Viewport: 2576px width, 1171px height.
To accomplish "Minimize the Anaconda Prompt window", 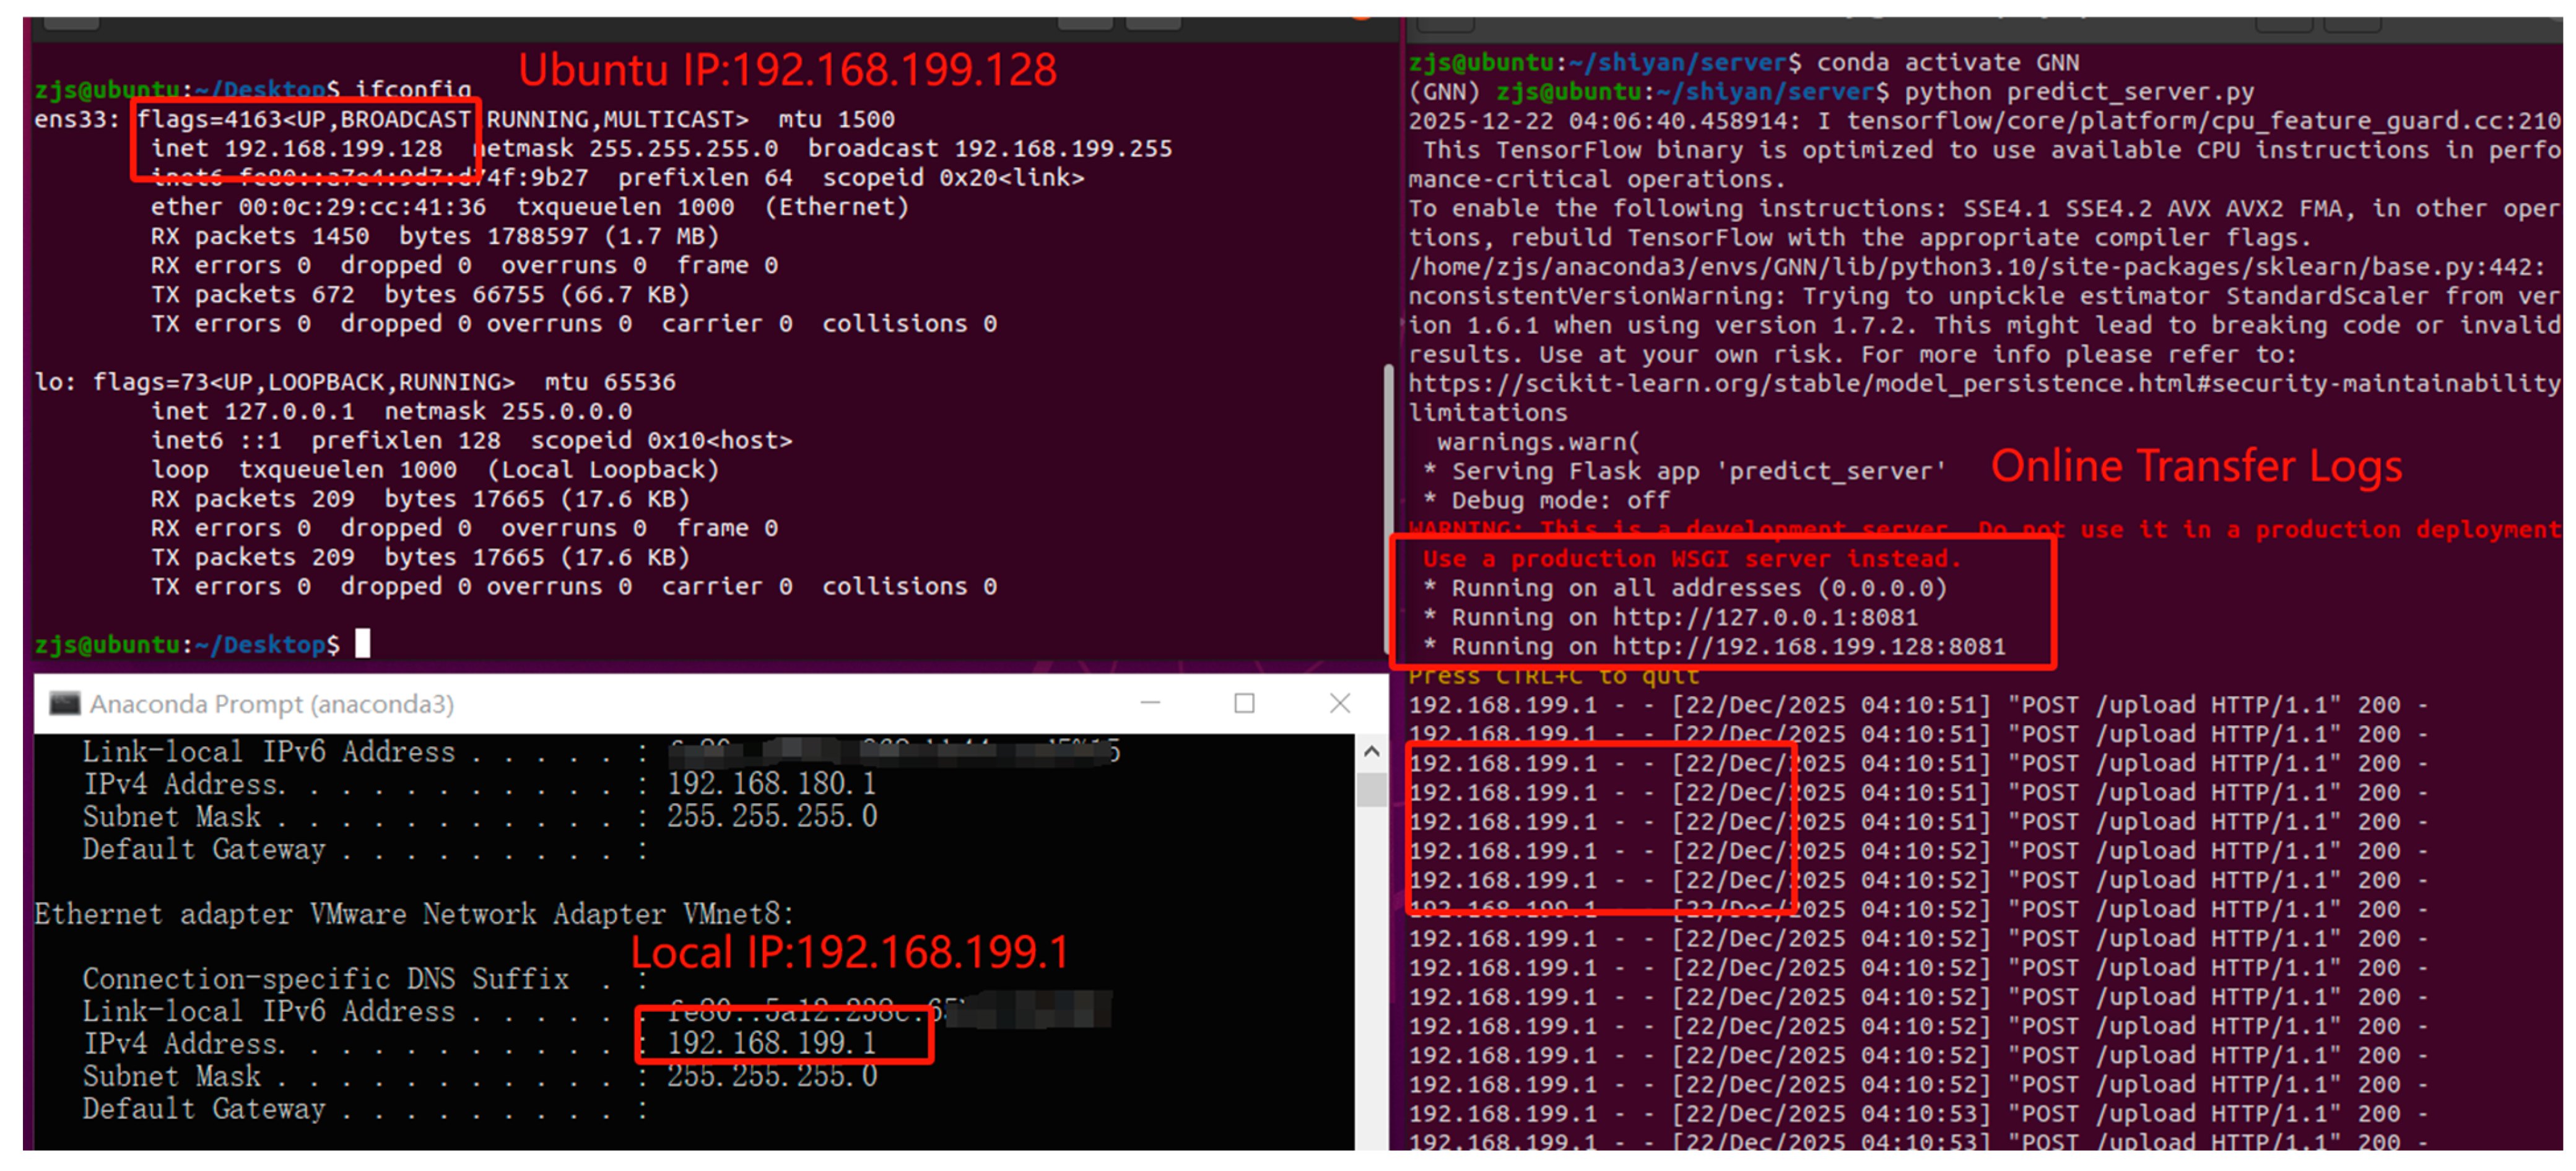I will point(1150,704).
